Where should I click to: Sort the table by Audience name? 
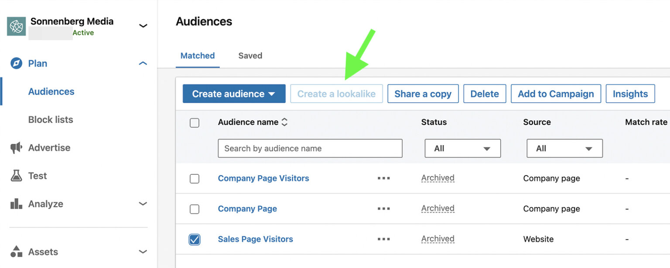[x=284, y=122]
